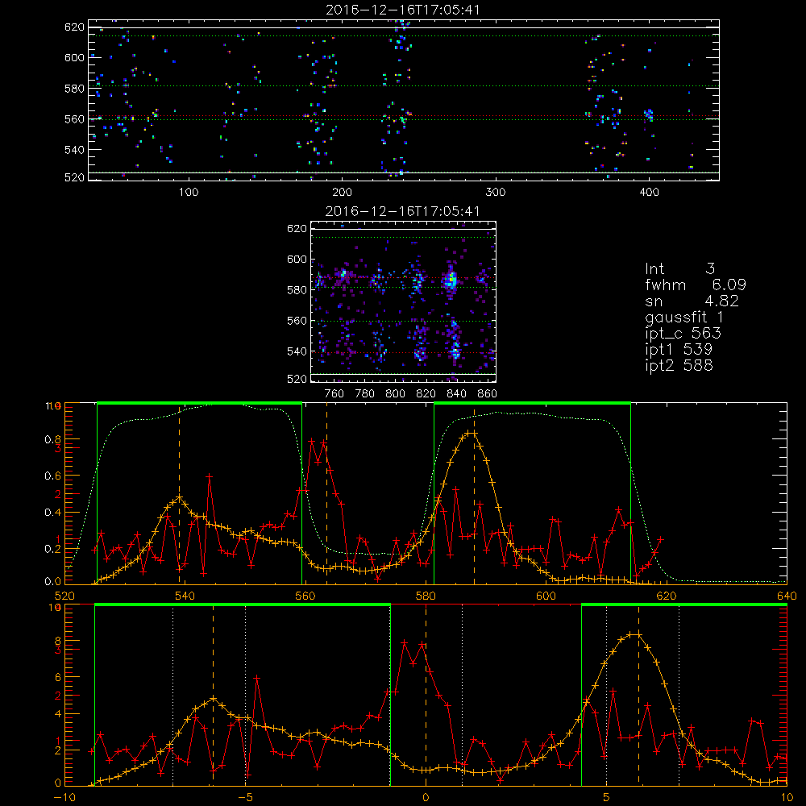
Task: Click x-axis label 200 on top image
Action: point(342,193)
